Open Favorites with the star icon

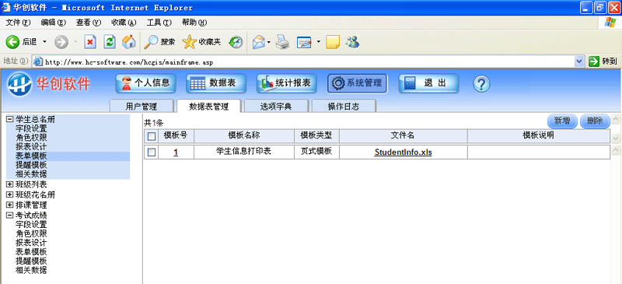(189, 42)
